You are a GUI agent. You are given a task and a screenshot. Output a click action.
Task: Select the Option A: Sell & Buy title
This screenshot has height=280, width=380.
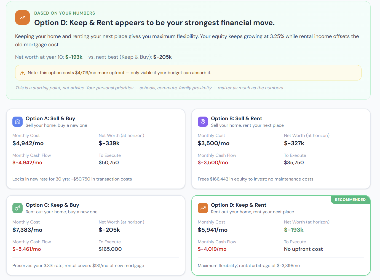(50, 119)
